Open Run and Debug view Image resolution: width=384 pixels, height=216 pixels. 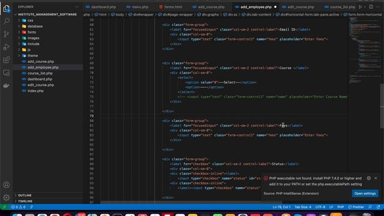point(7,47)
